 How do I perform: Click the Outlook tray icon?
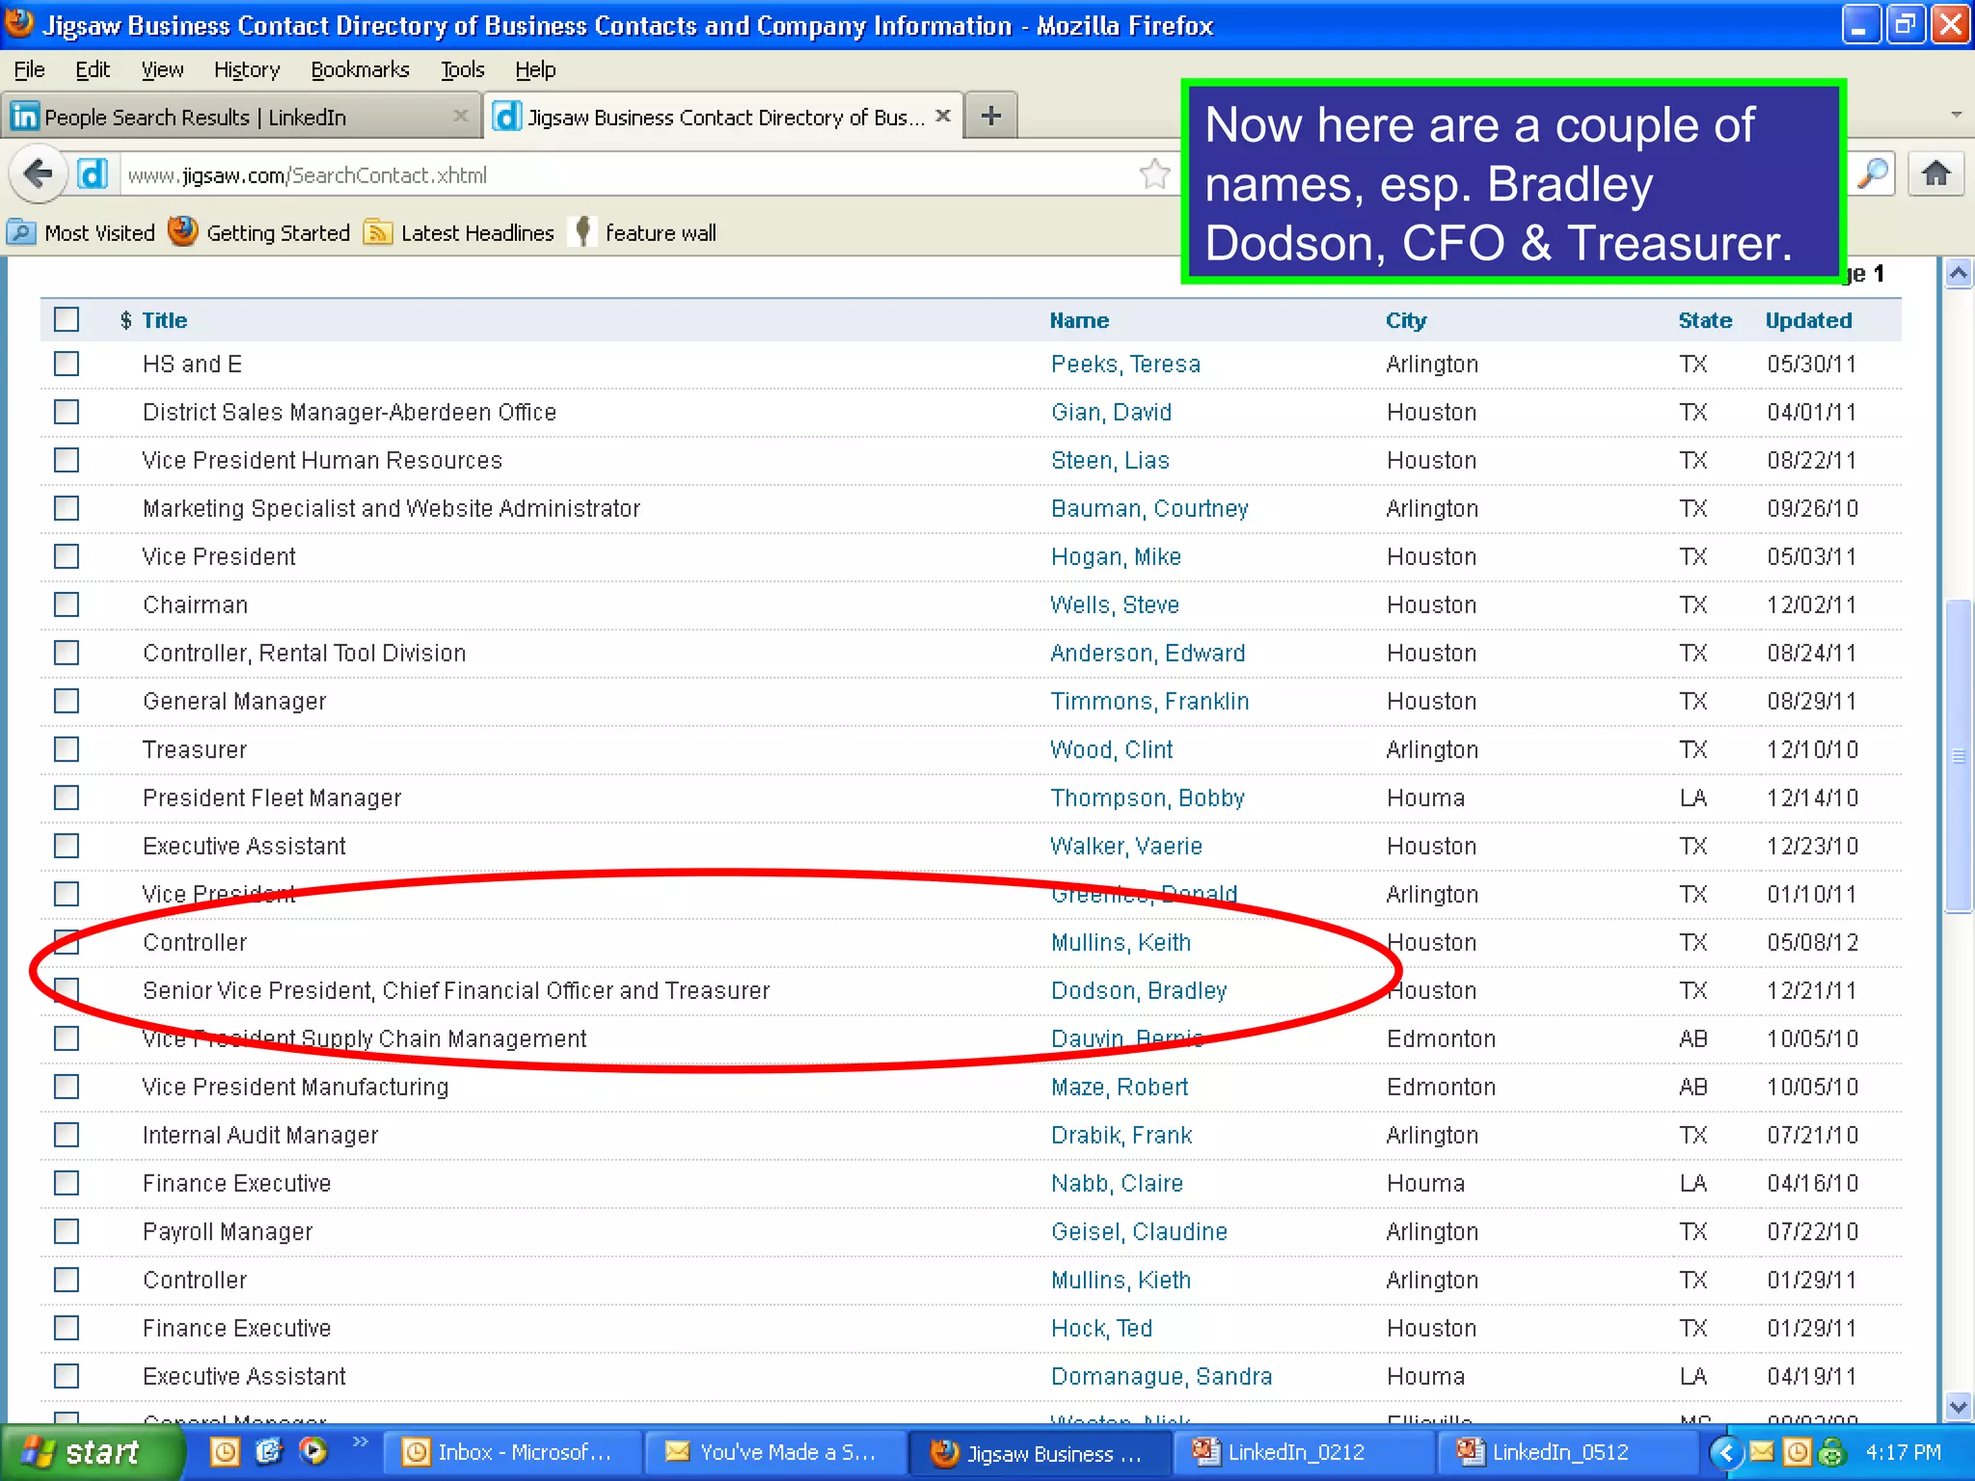click(x=1797, y=1451)
